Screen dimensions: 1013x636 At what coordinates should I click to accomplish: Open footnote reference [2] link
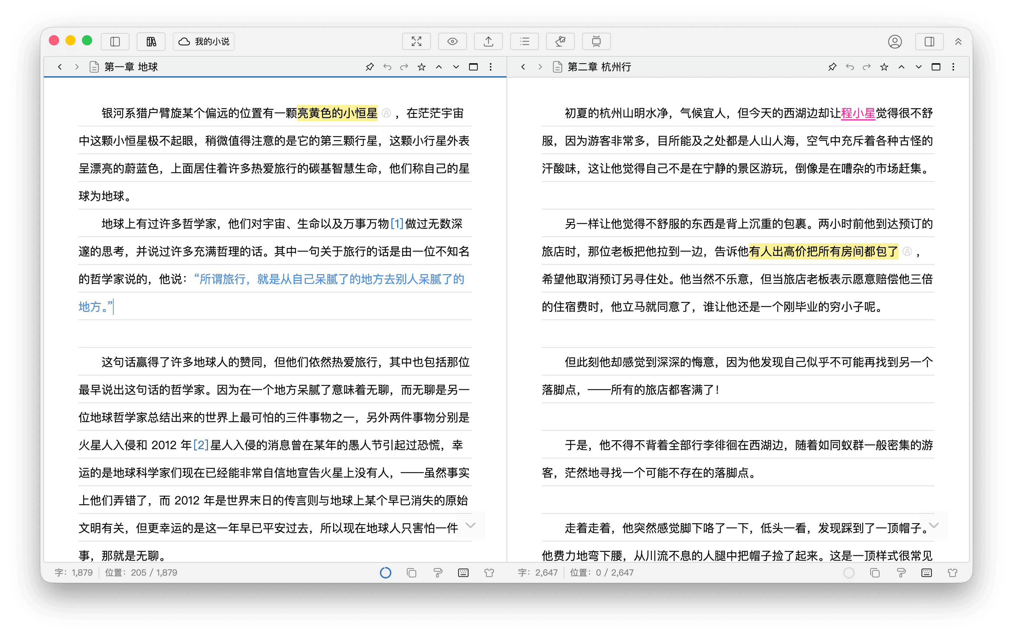pos(201,445)
